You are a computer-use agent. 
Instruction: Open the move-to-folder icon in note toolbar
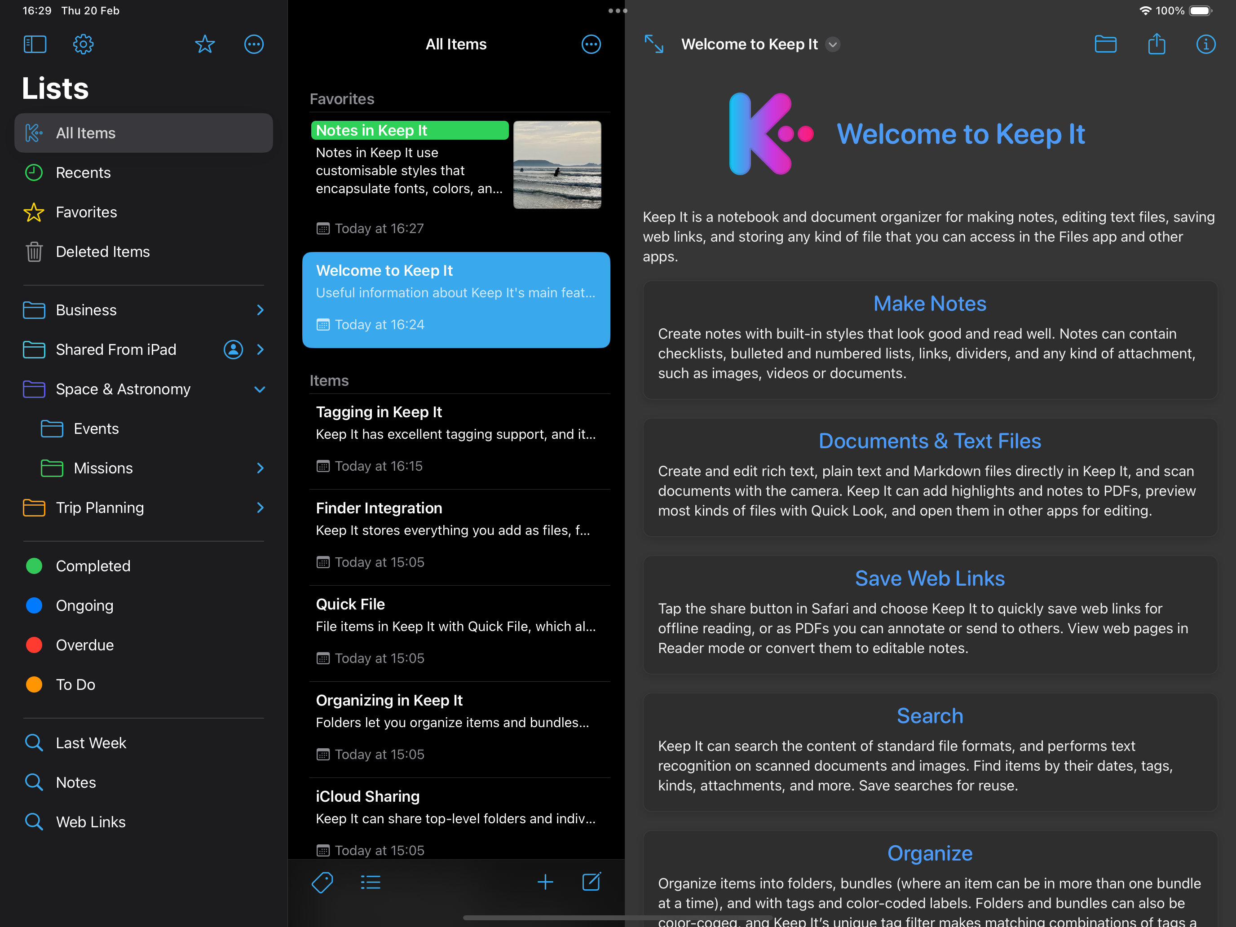click(x=1105, y=44)
